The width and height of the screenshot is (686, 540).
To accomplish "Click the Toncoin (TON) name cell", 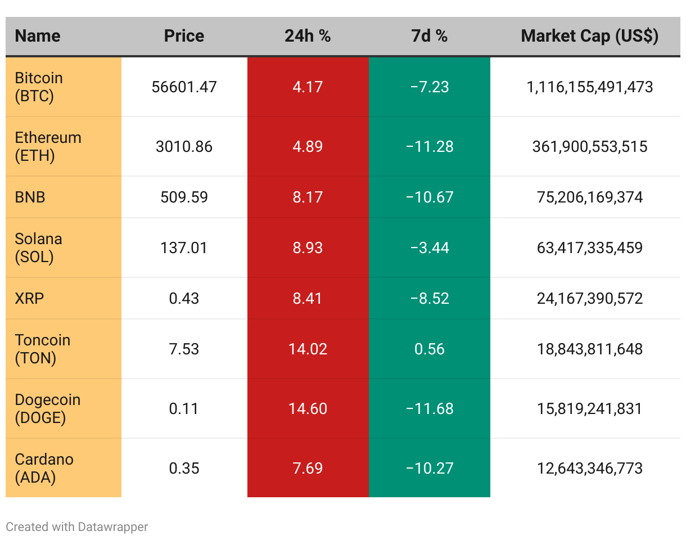I will [x=43, y=349].
